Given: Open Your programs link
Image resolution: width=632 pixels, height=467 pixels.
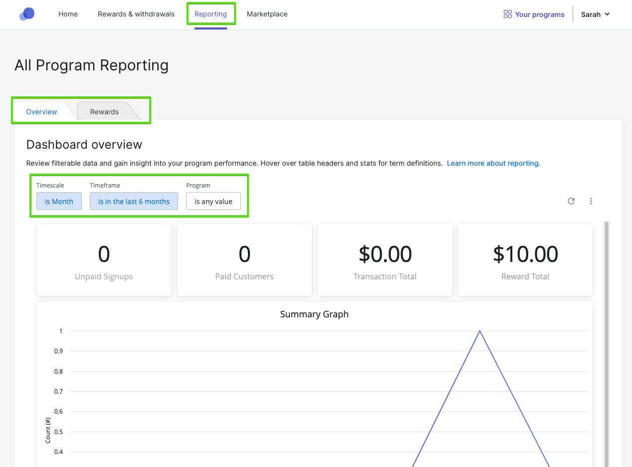Looking at the screenshot, I should point(534,14).
